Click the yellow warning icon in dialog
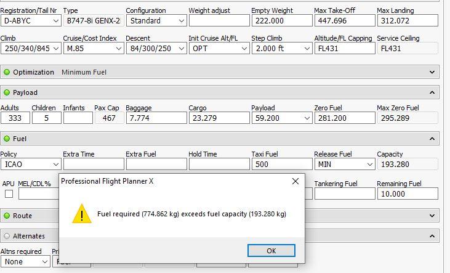 click(x=81, y=214)
